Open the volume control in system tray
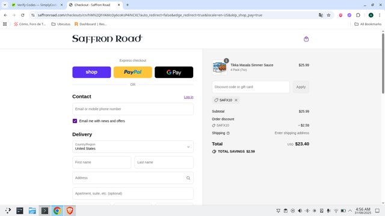The height and width of the screenshot is (216, 385). 300,211
